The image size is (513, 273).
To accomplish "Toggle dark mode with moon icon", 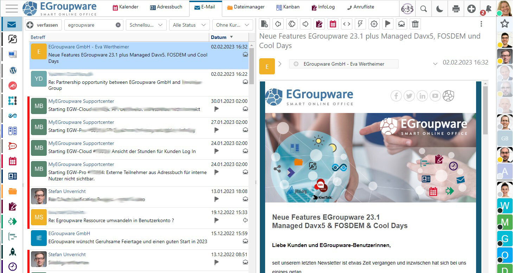I will click(440, 9).
